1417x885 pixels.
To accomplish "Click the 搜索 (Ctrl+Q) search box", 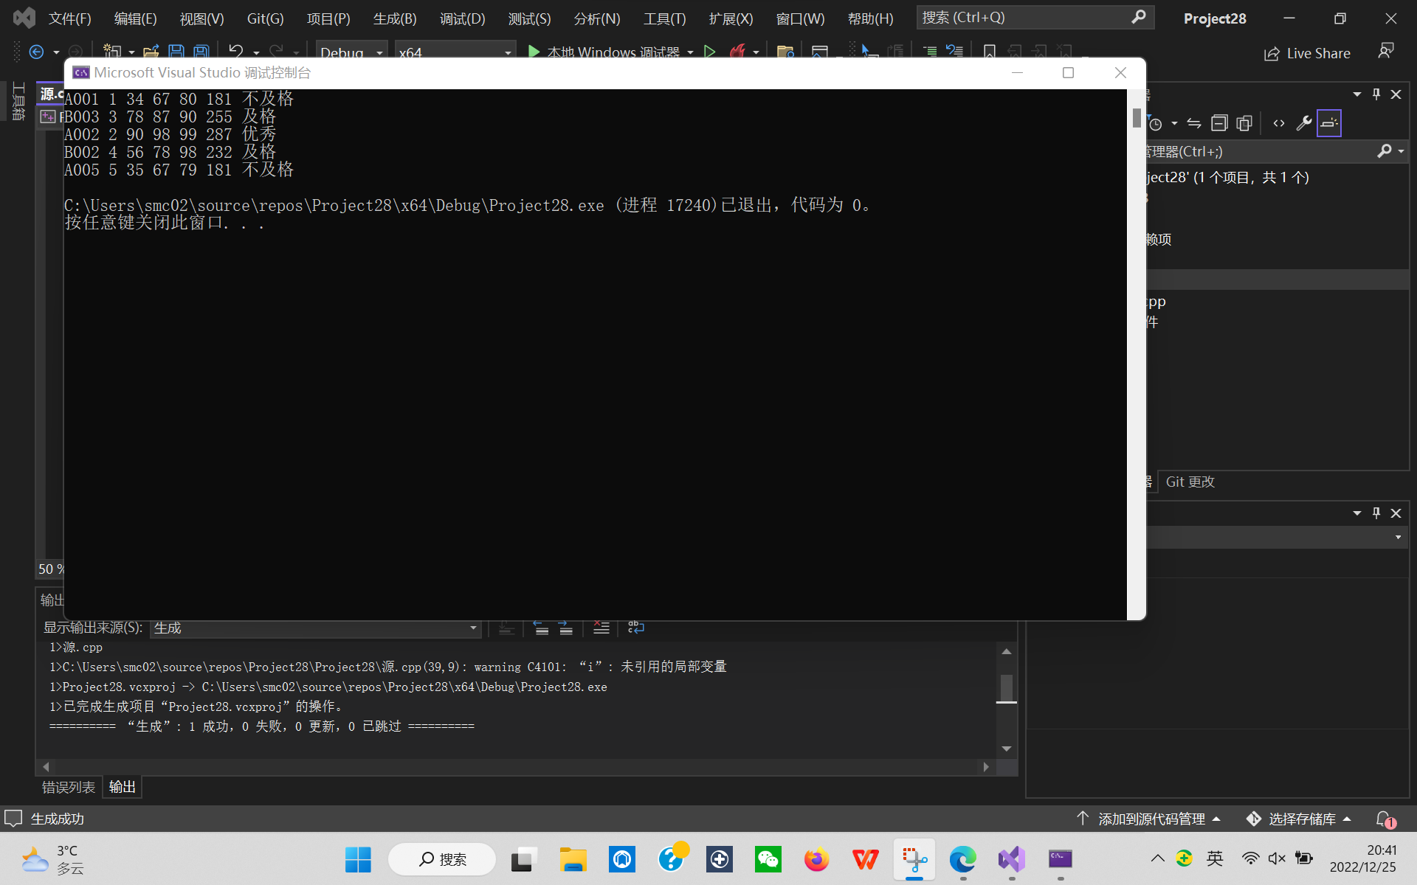I will pos(1026,17).
